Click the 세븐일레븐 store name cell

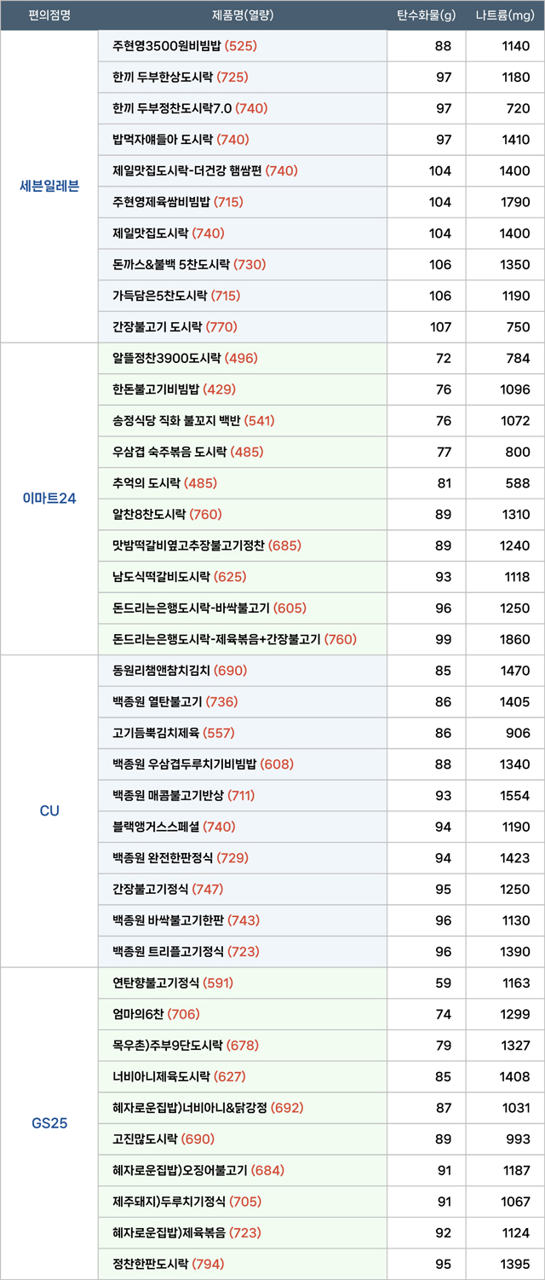point(49,186)
